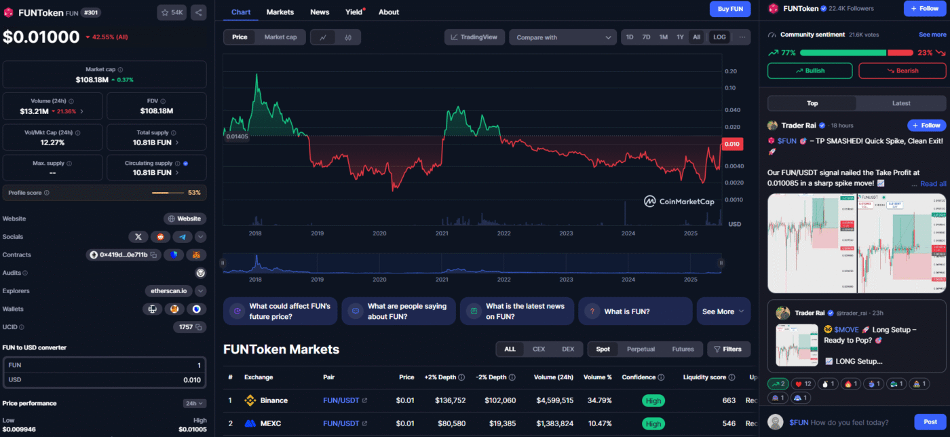The height and width of the screenshot is (437, 950).
Task: Open the markets Filters button
Action: 729,349
